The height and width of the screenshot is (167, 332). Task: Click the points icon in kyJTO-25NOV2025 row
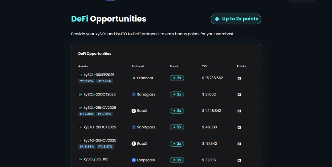point(239,144)
